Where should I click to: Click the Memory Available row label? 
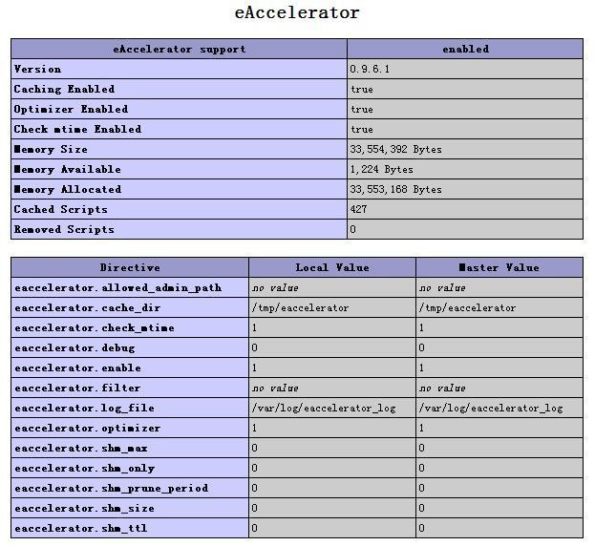coord(68,170)
